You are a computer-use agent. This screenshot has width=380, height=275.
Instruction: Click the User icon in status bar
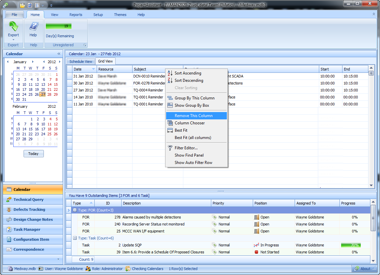(x=41, y=269)
